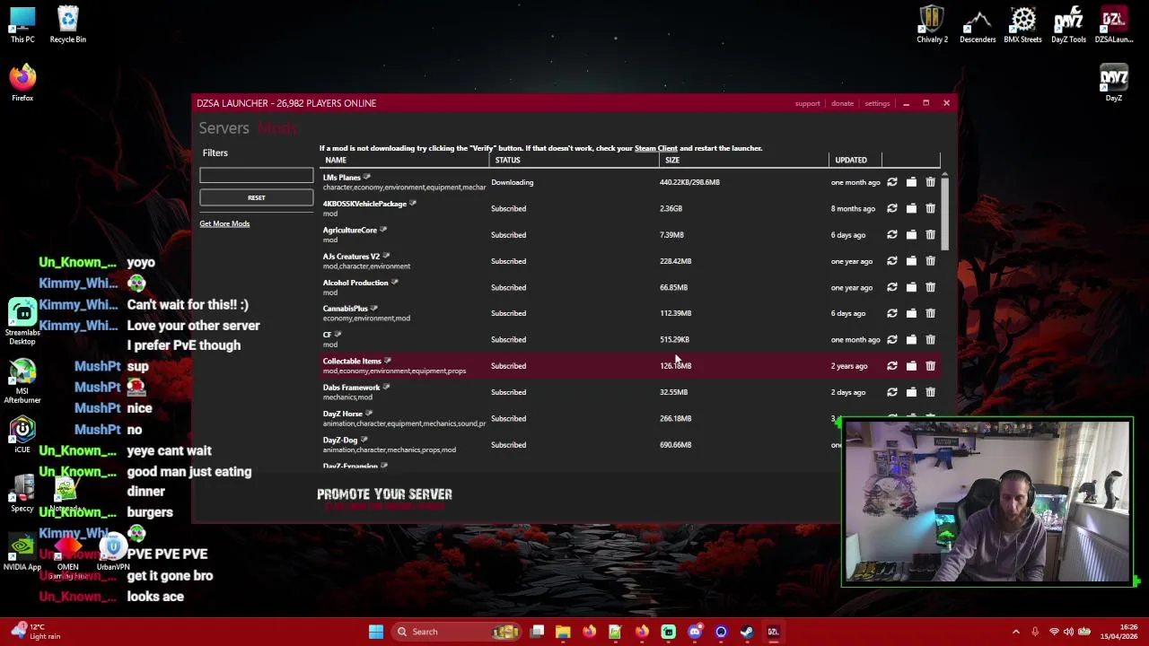
Task: Open Windows Start menu
Action: (x=376, y=632)
